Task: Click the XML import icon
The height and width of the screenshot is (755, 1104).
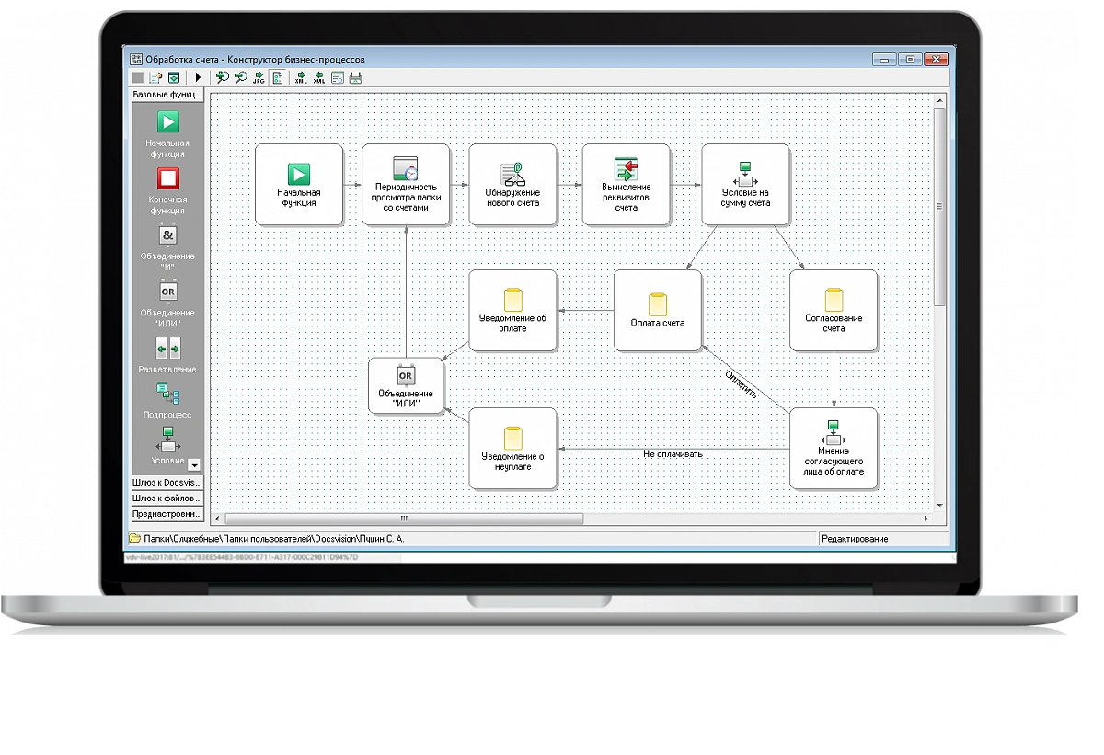Action: tap(319, 78)
